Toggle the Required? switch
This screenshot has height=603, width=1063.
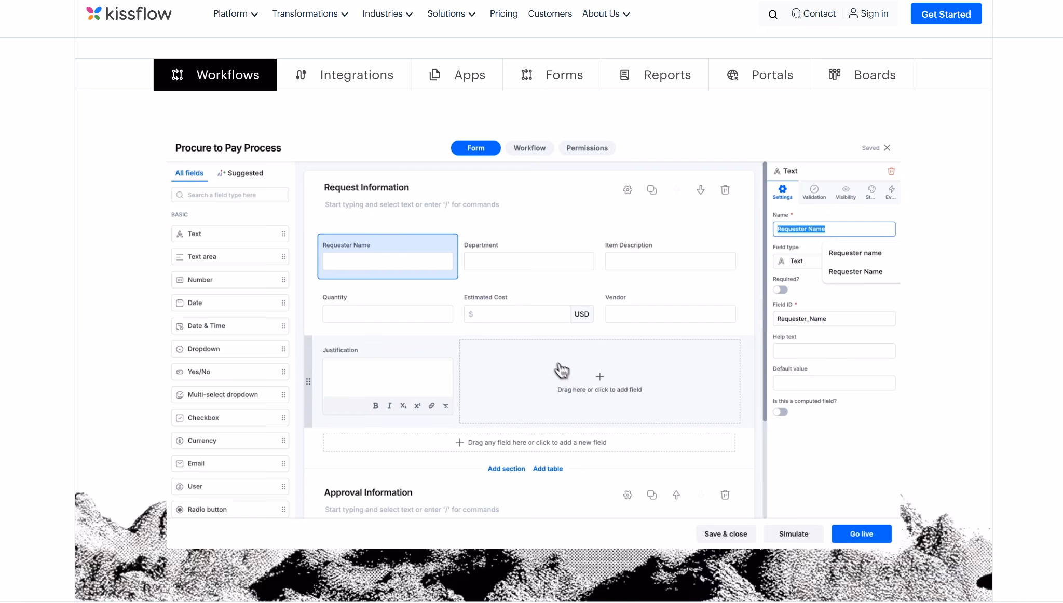(x=780, y=290)
